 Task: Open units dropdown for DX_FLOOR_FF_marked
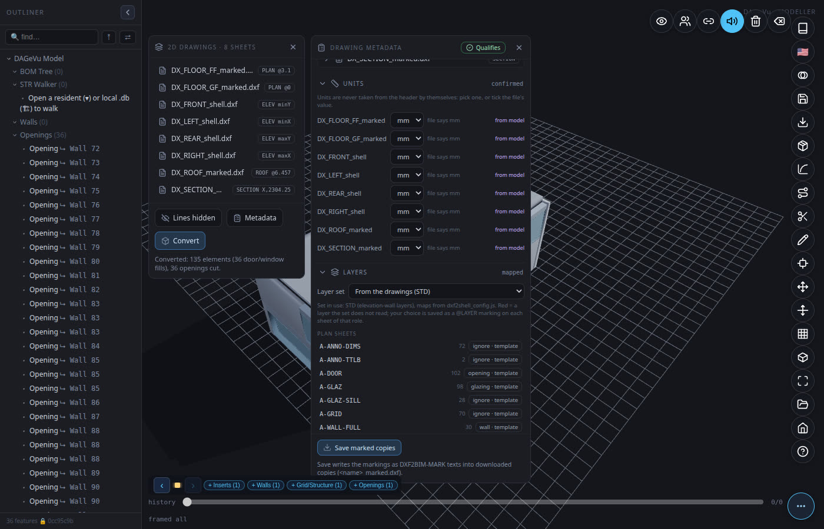click(x=407, y=120)
